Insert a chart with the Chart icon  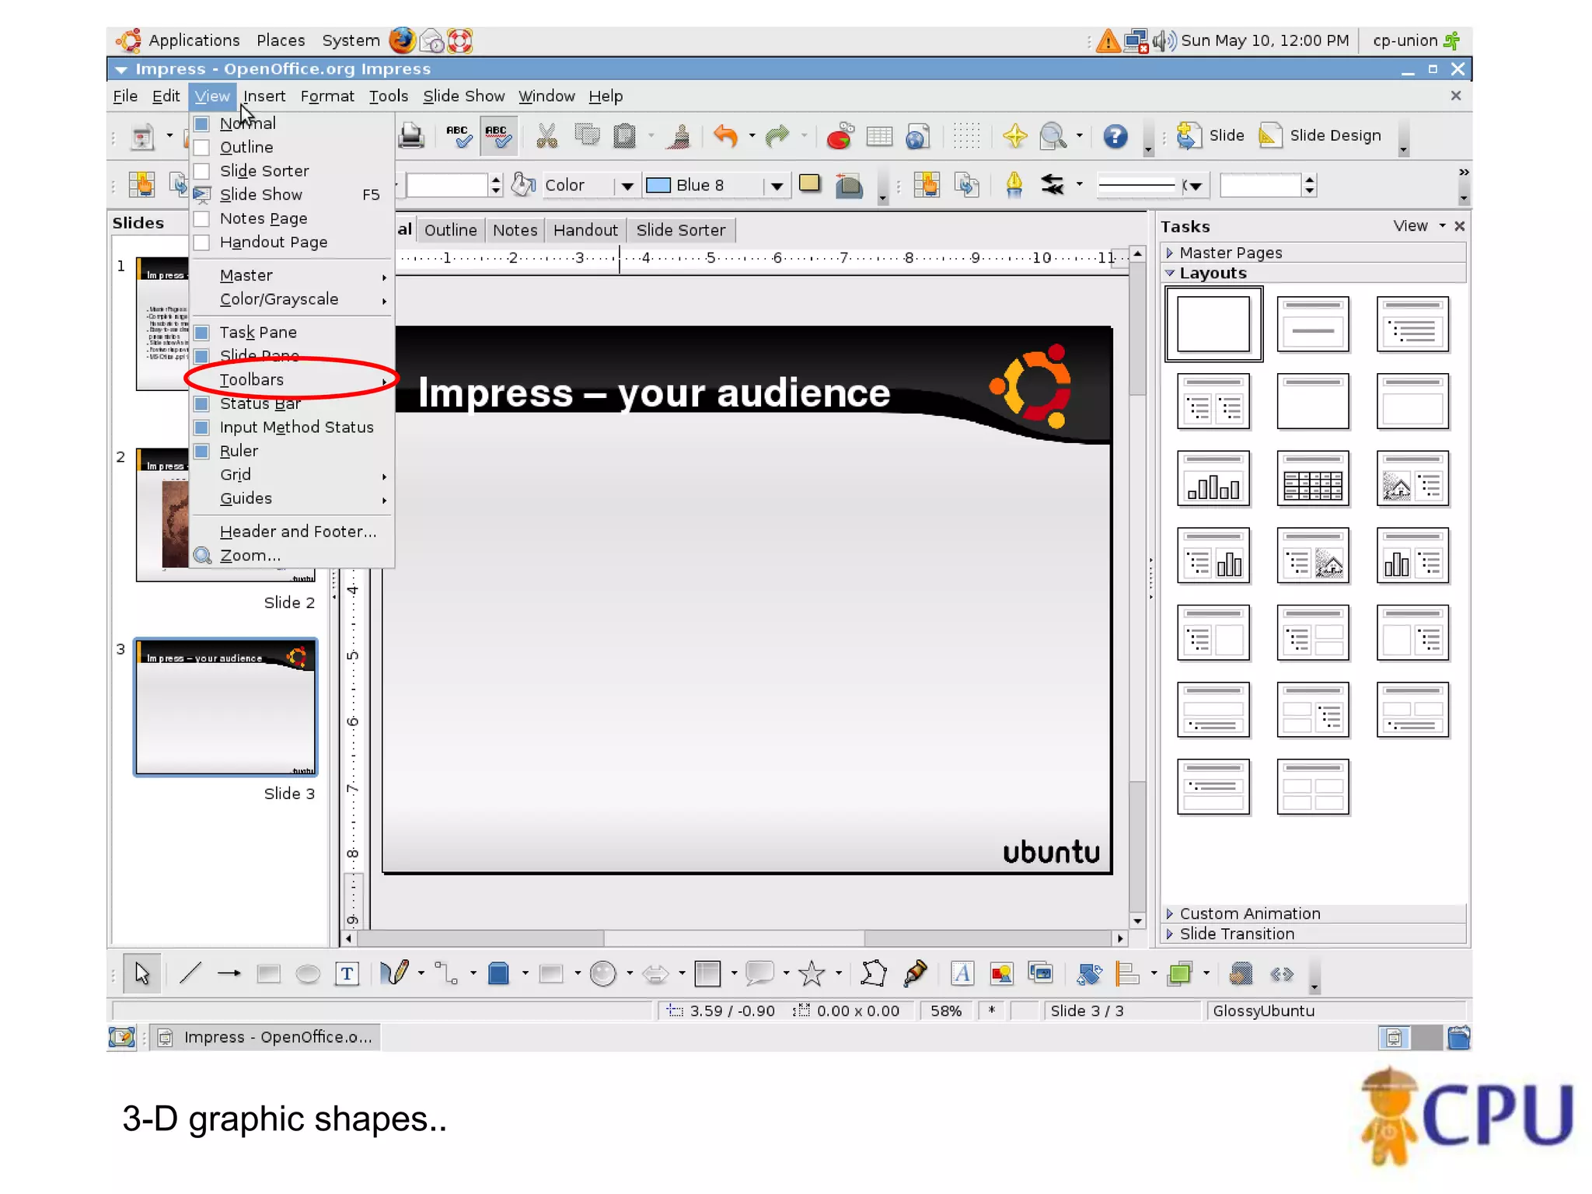(x=840, y=136)
